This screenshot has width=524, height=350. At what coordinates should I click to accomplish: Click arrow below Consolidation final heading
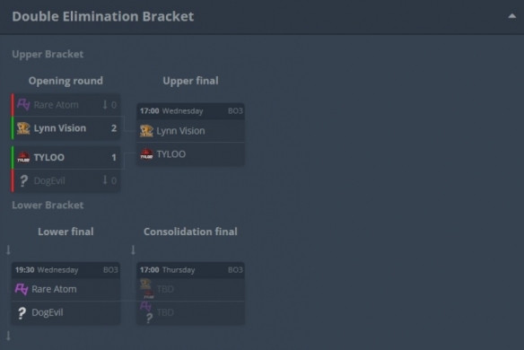coord(133,249)
